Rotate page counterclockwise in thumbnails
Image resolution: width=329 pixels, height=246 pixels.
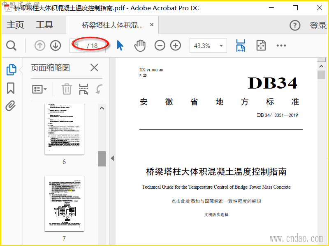click(99, 89)
